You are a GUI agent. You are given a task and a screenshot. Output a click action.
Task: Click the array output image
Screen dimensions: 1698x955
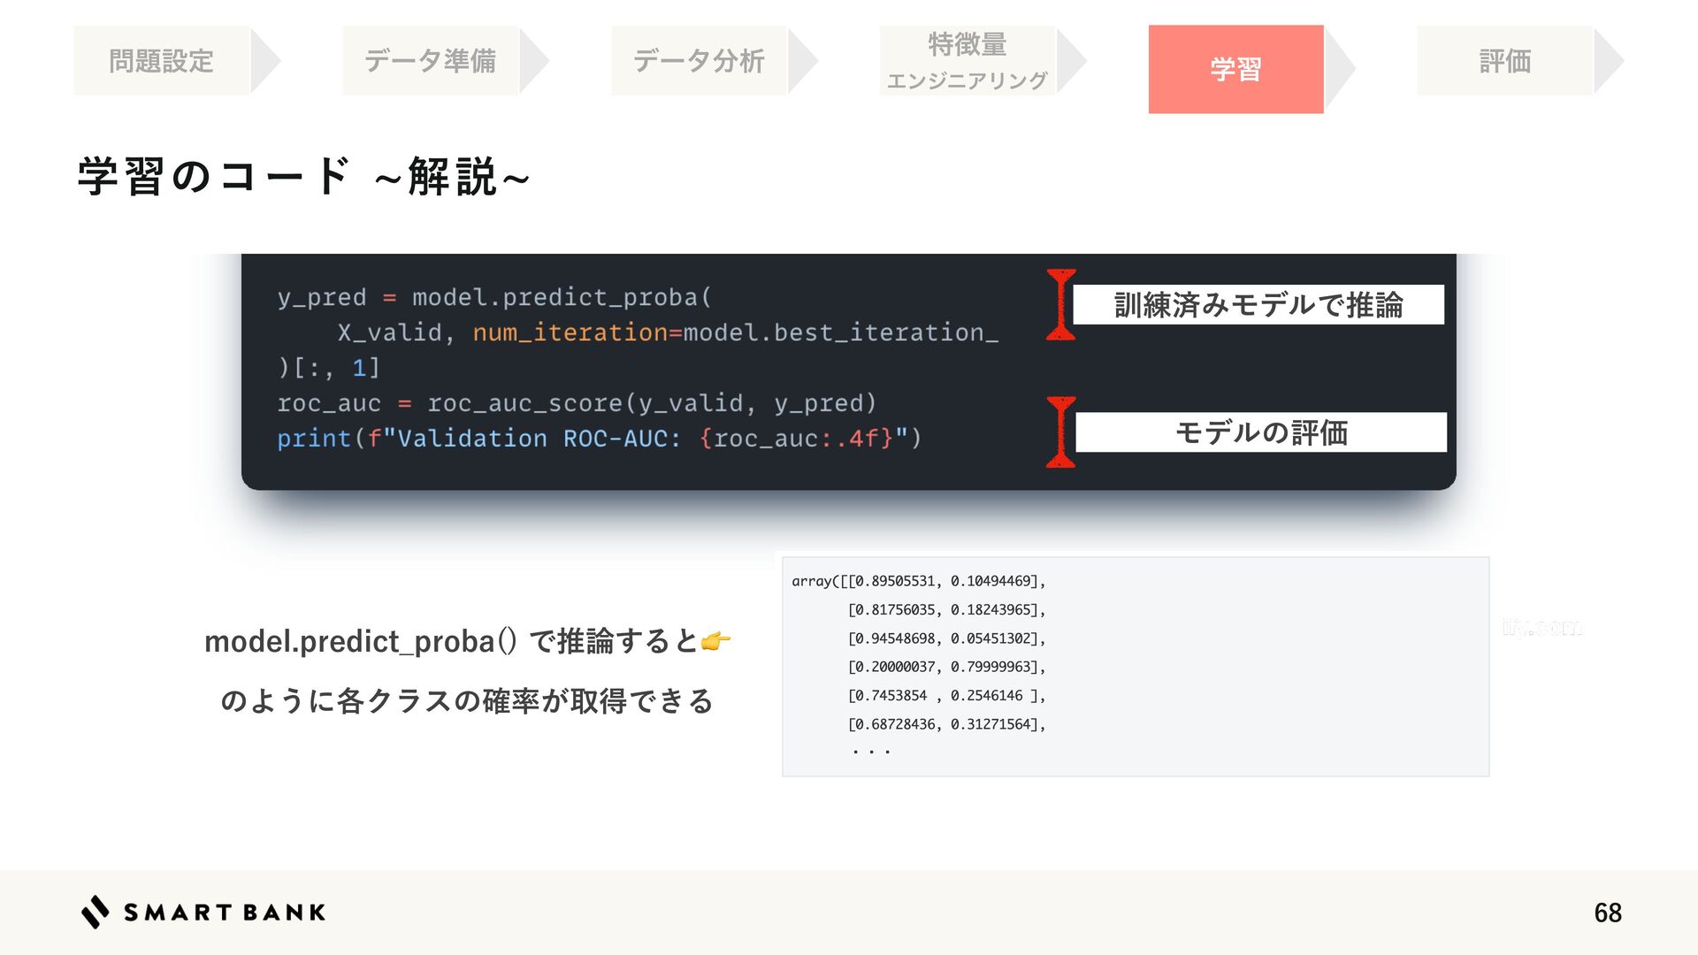click(x=1136, y=667)
